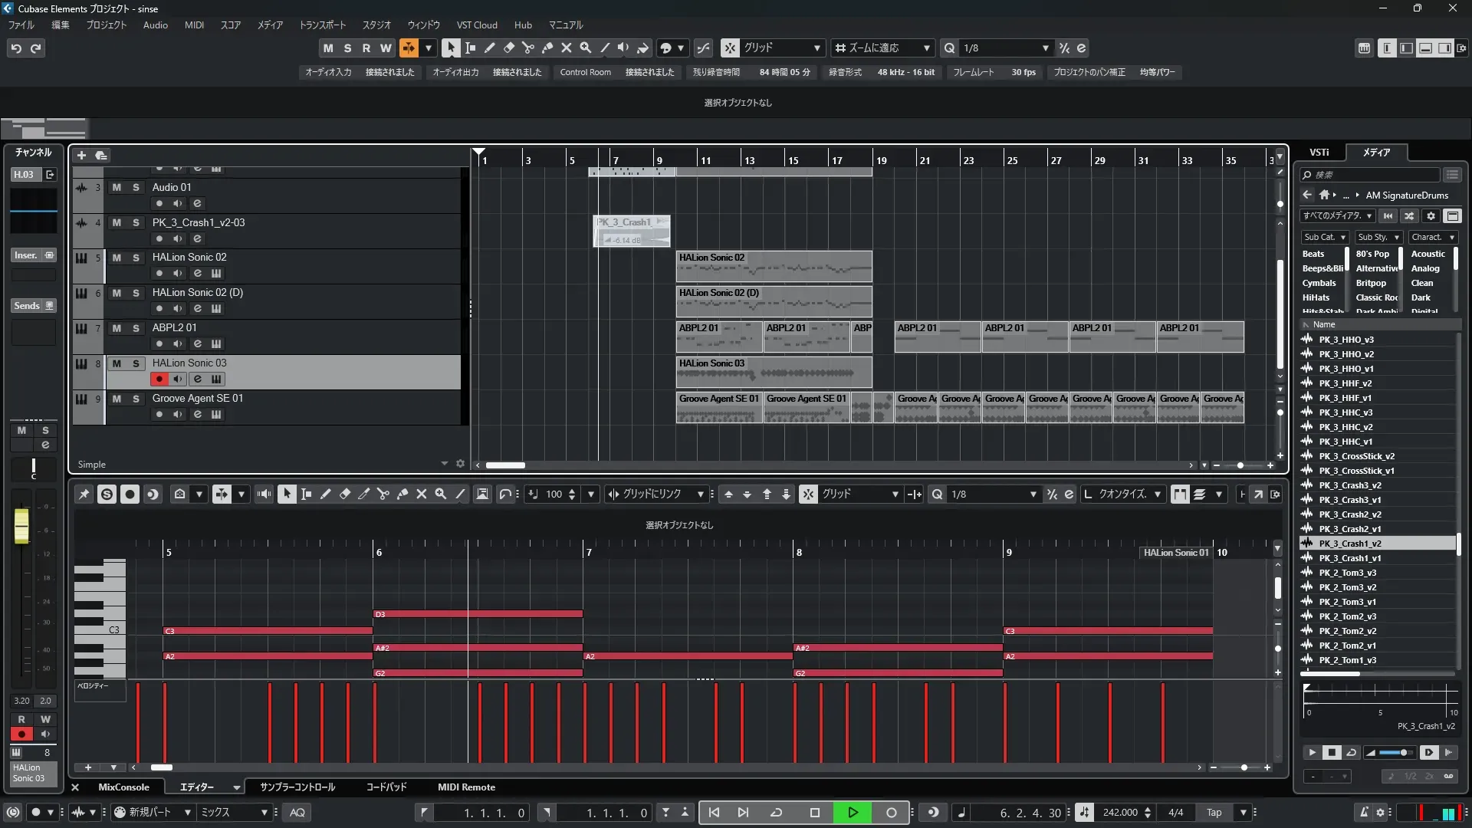Click the Undo arrow icon

(x=16, y=48)
